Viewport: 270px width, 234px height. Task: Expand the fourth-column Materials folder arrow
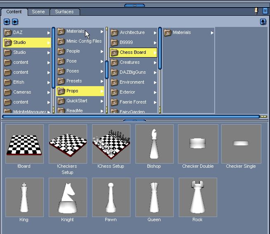pyautogui.click(x=212, y=33)
